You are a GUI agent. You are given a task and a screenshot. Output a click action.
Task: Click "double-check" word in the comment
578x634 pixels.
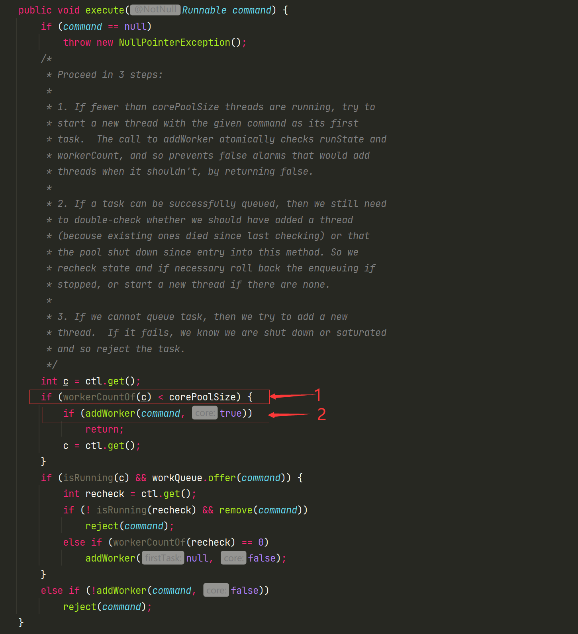(108, 220)
